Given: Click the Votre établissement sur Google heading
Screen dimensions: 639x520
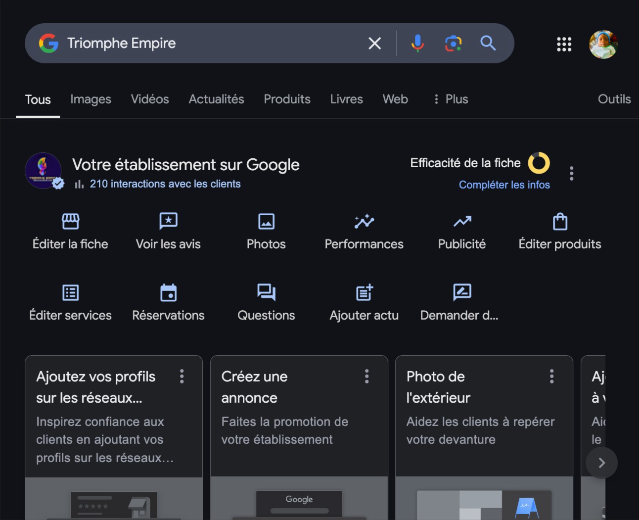Looking at the screenshot, I should tap(186, 165).
